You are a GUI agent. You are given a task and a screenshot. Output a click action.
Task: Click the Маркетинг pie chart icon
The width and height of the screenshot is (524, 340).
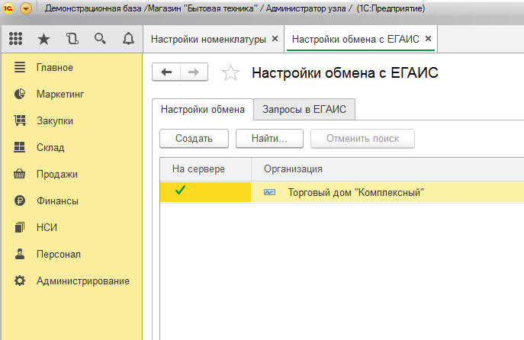[20, 94]
